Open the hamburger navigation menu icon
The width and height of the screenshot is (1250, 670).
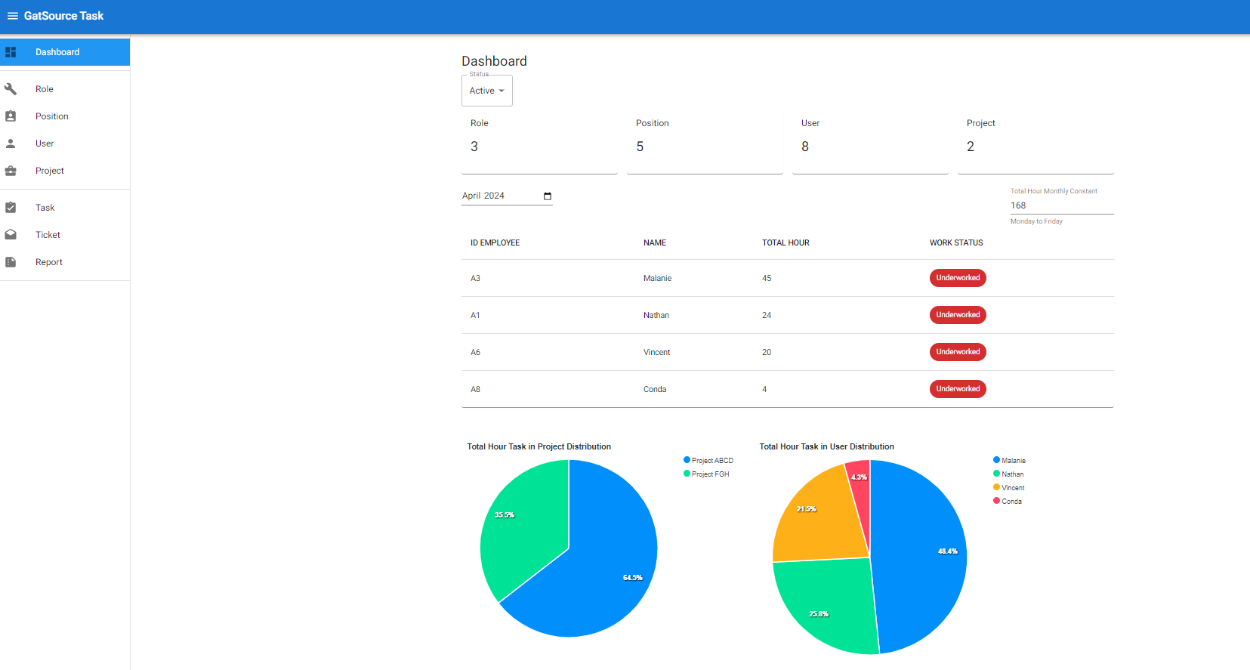coord(12,16)
